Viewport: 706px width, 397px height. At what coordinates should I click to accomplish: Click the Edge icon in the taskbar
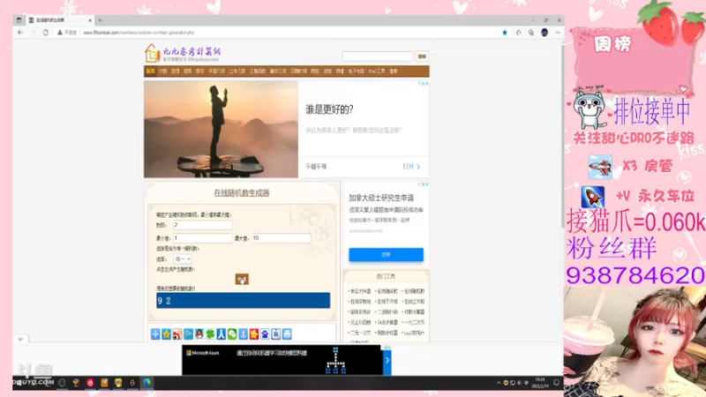pyautogui.click(x=146, y=383)
